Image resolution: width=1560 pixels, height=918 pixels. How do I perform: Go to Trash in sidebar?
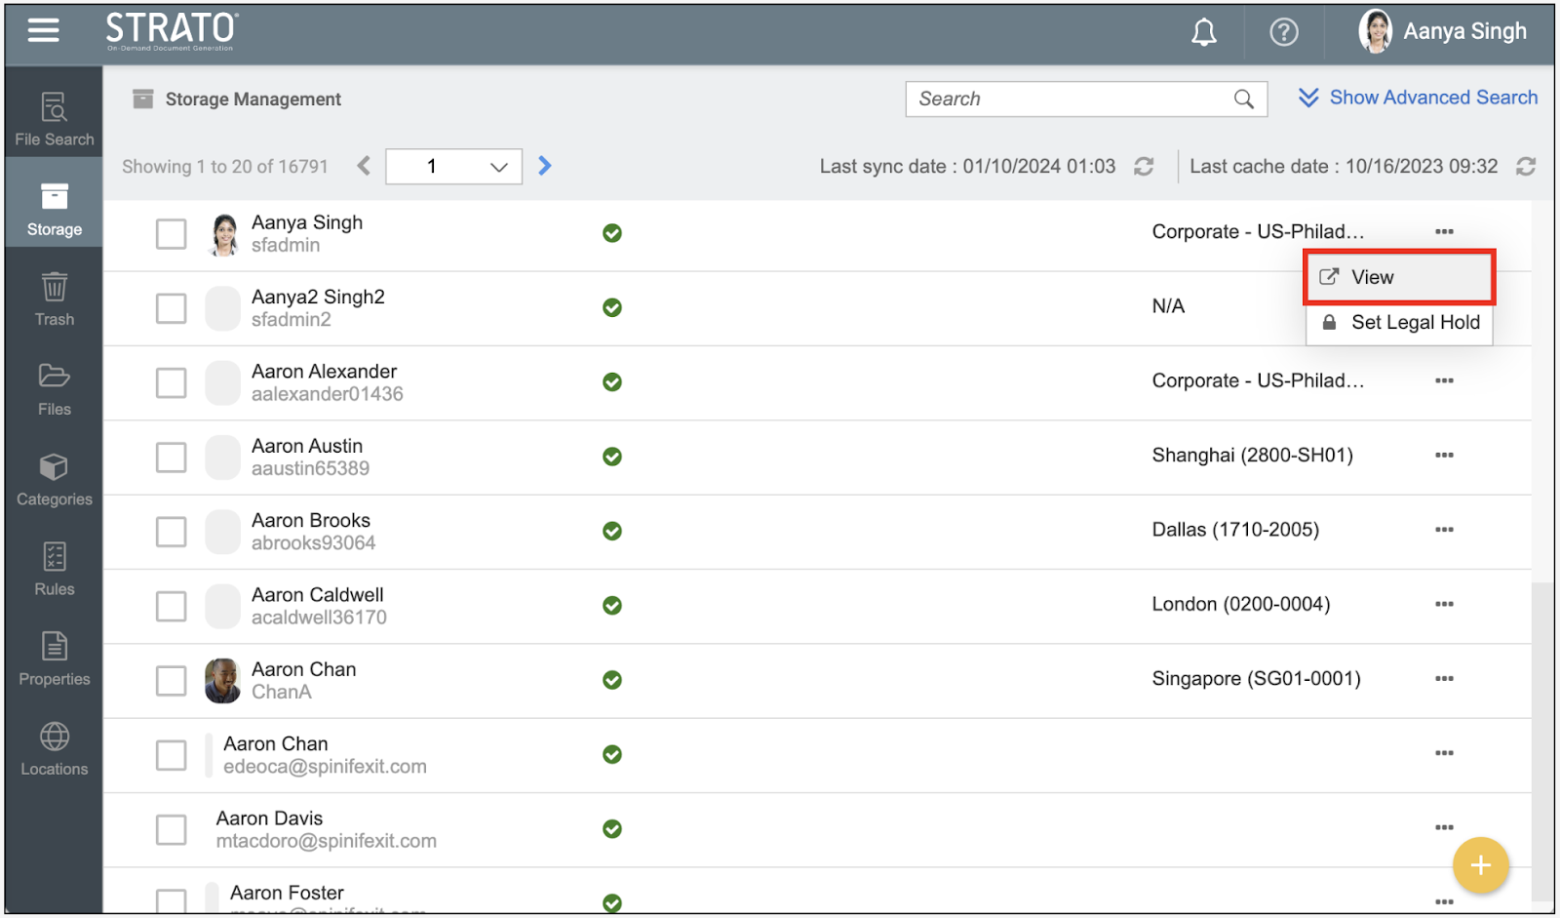(55, 299)
